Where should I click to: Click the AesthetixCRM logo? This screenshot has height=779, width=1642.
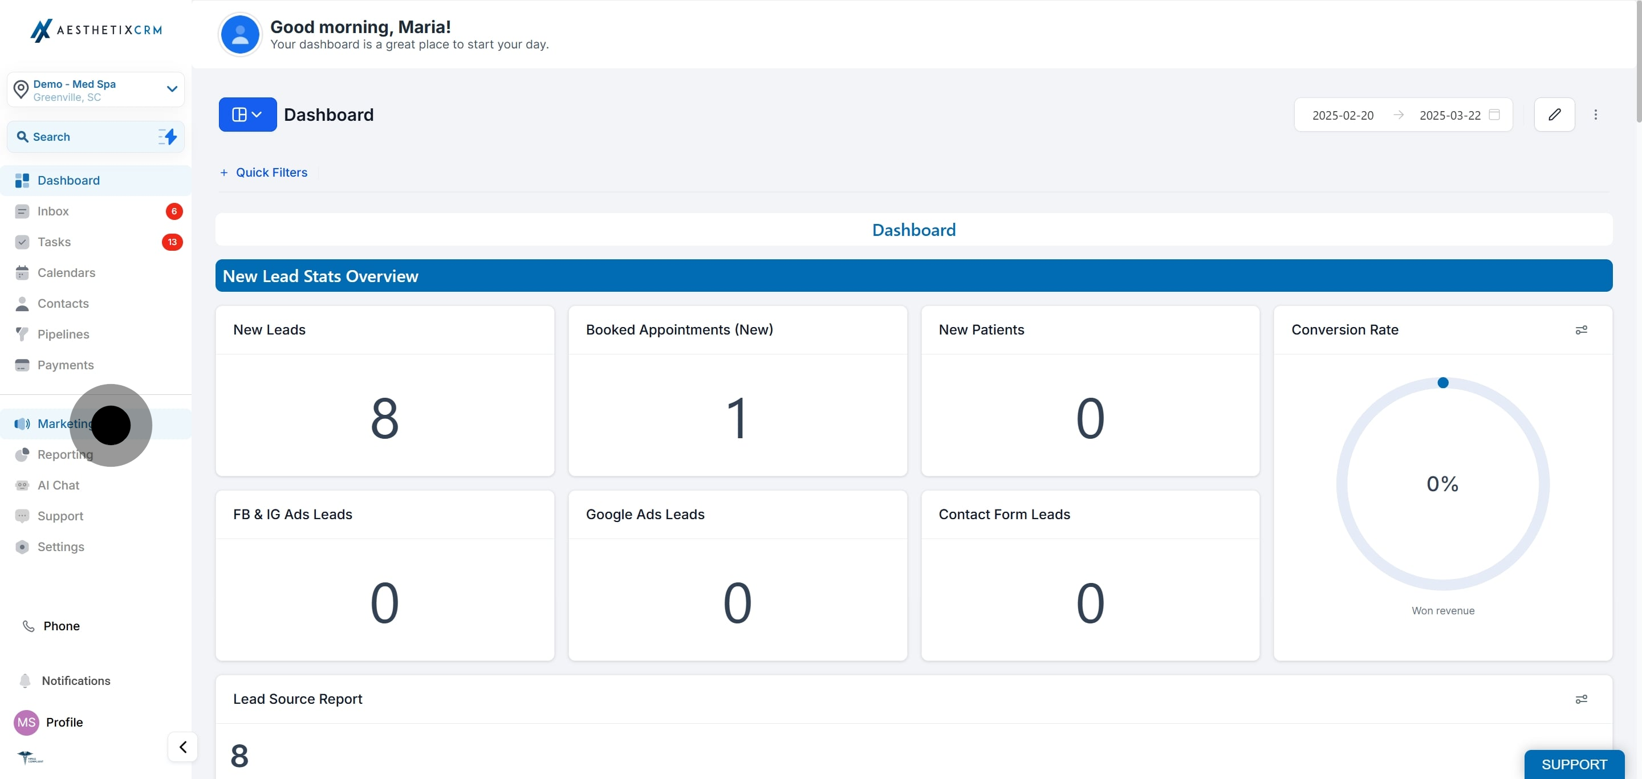tap(96, 30)
